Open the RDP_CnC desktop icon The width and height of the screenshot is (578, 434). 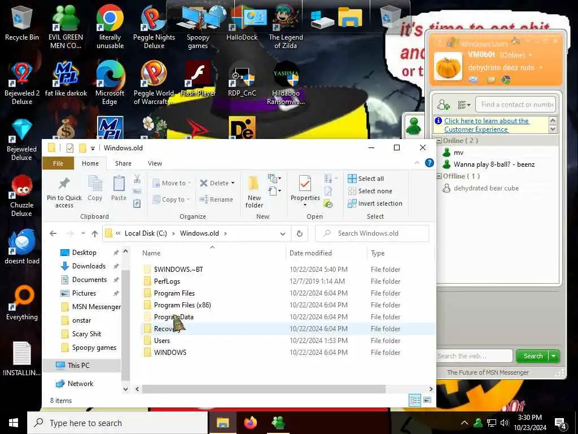click(x=242, y=79)
